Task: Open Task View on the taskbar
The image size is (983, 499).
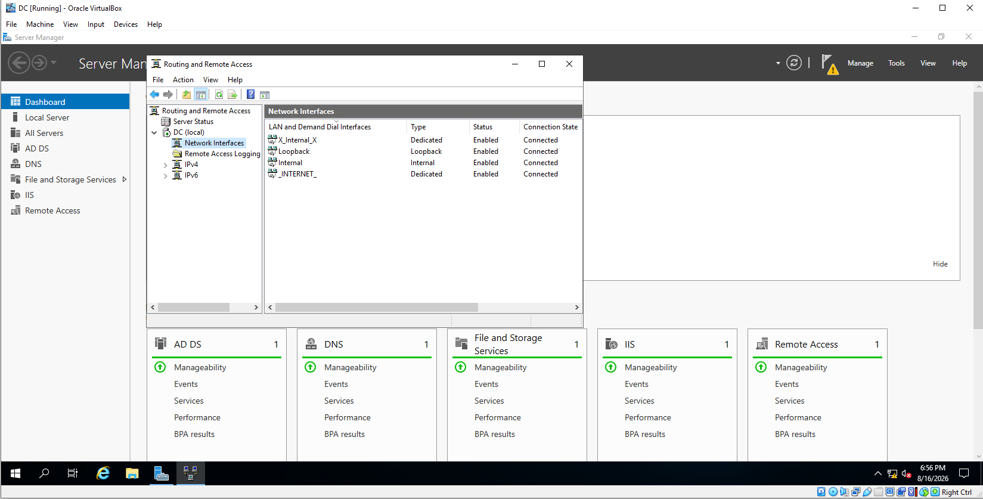Action: pos(73,473)
